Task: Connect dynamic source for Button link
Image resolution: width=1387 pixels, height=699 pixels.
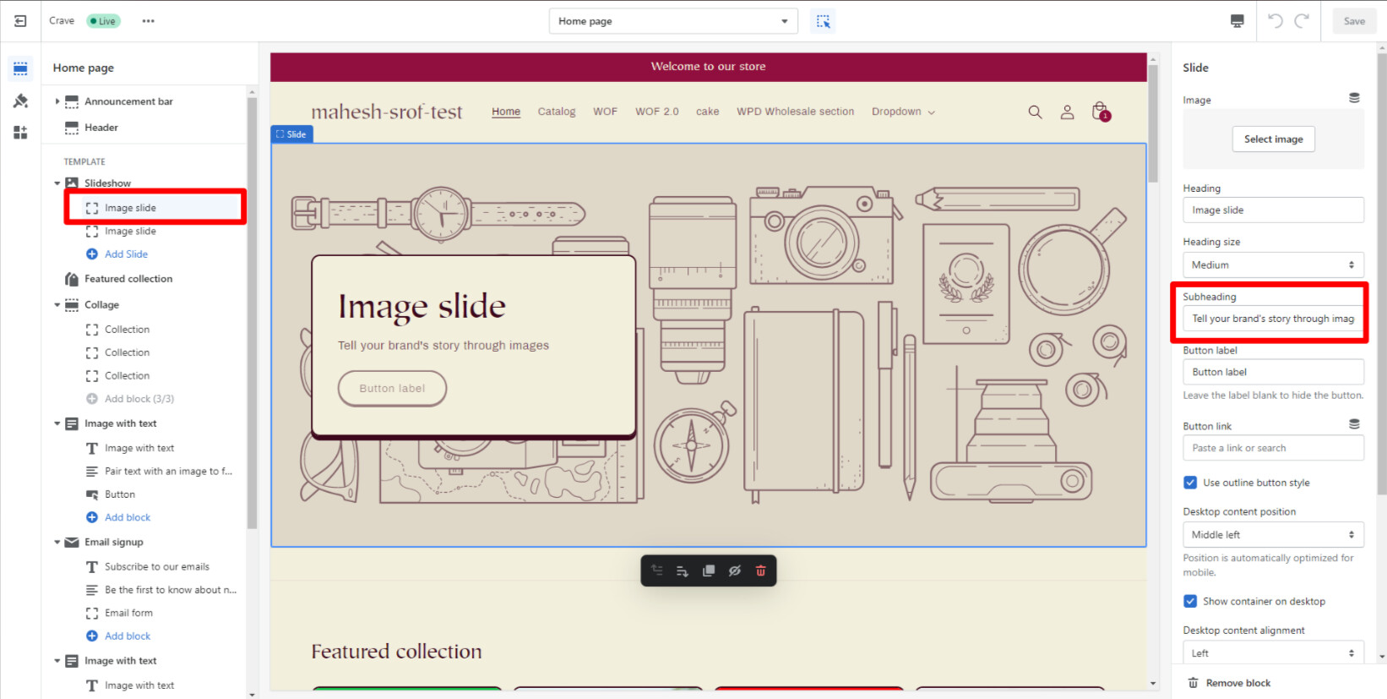Action: point(1354,424)
